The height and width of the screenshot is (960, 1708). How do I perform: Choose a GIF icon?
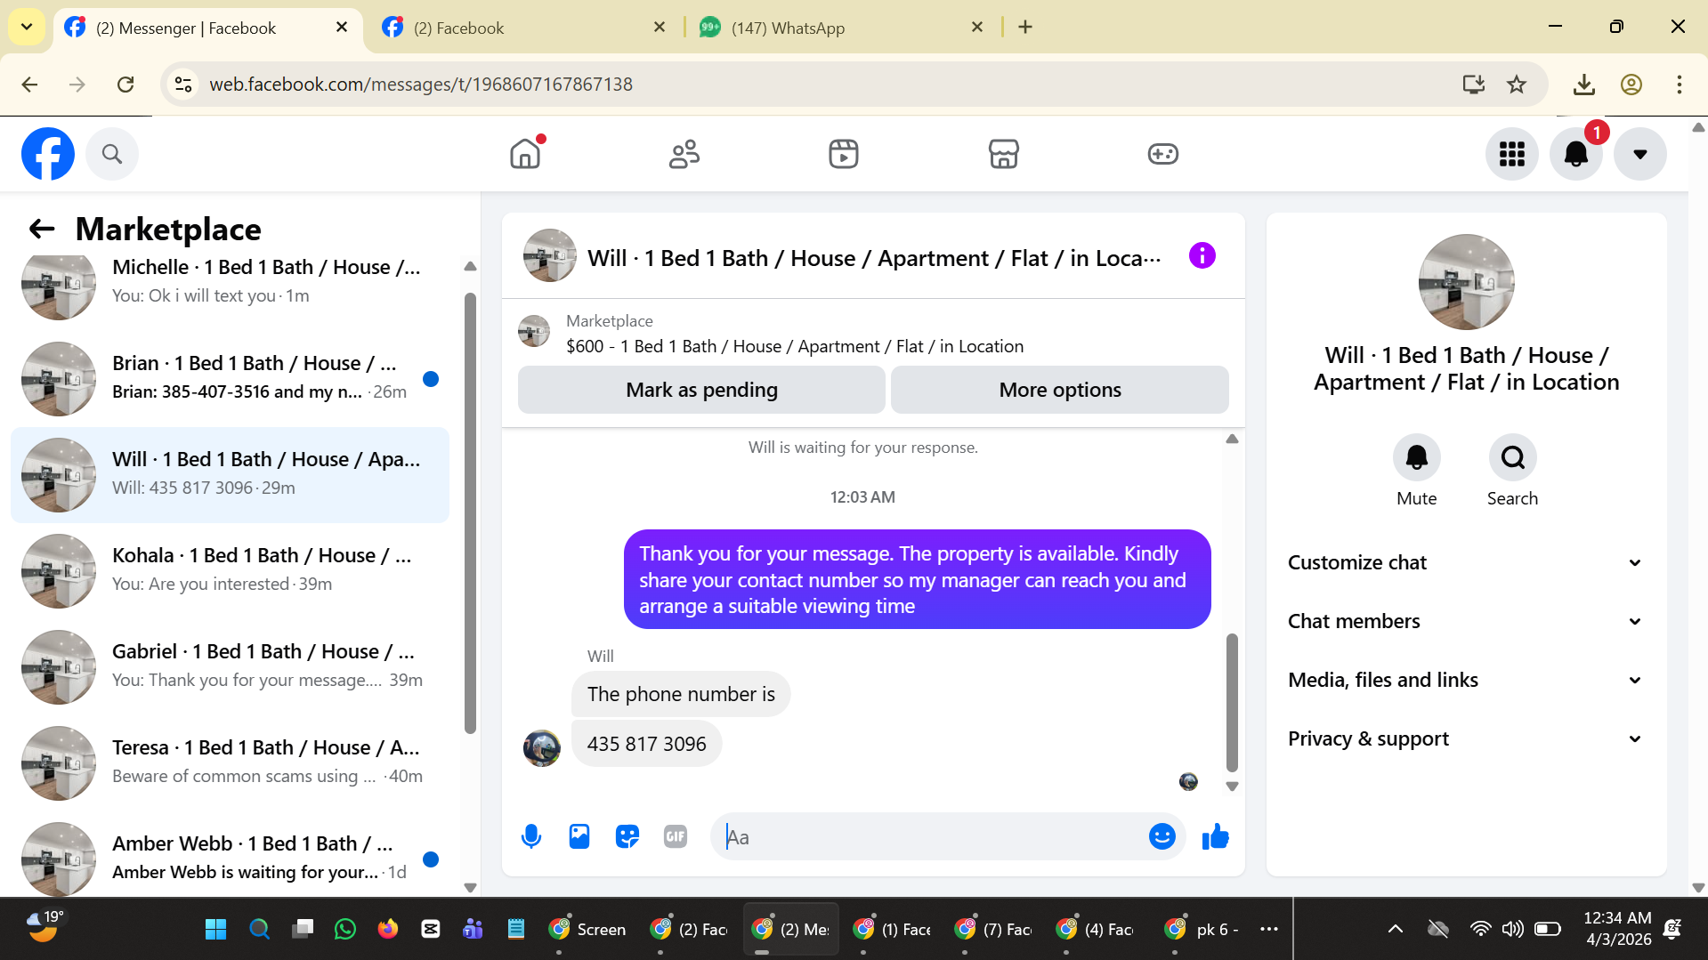[676, 836]
